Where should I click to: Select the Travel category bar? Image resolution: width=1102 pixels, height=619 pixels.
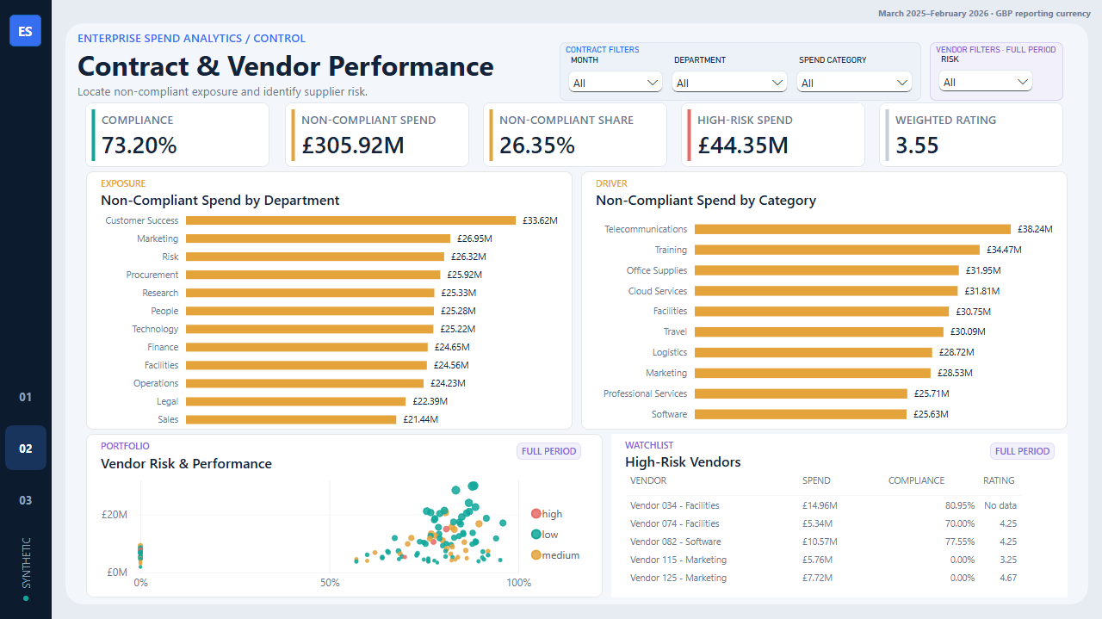tap(819, 331)
